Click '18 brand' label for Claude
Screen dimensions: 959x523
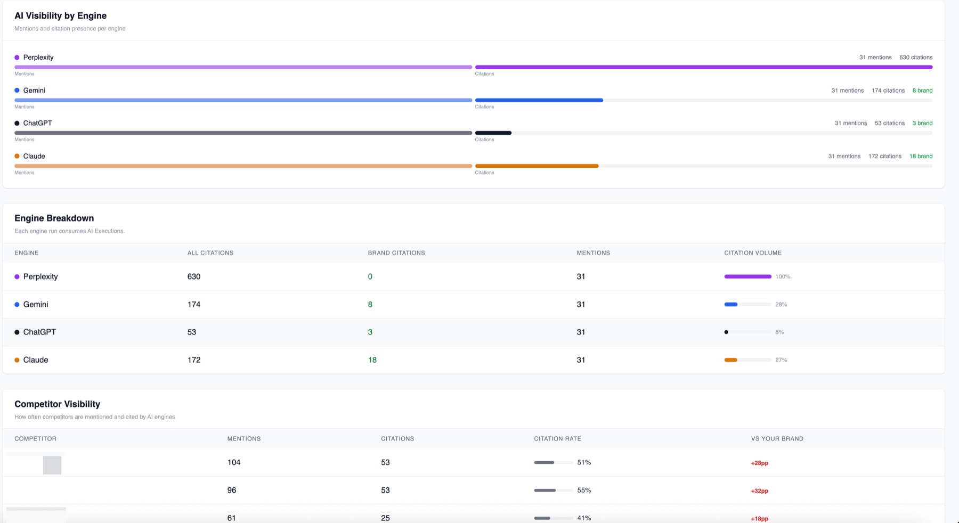click(921, 156)
